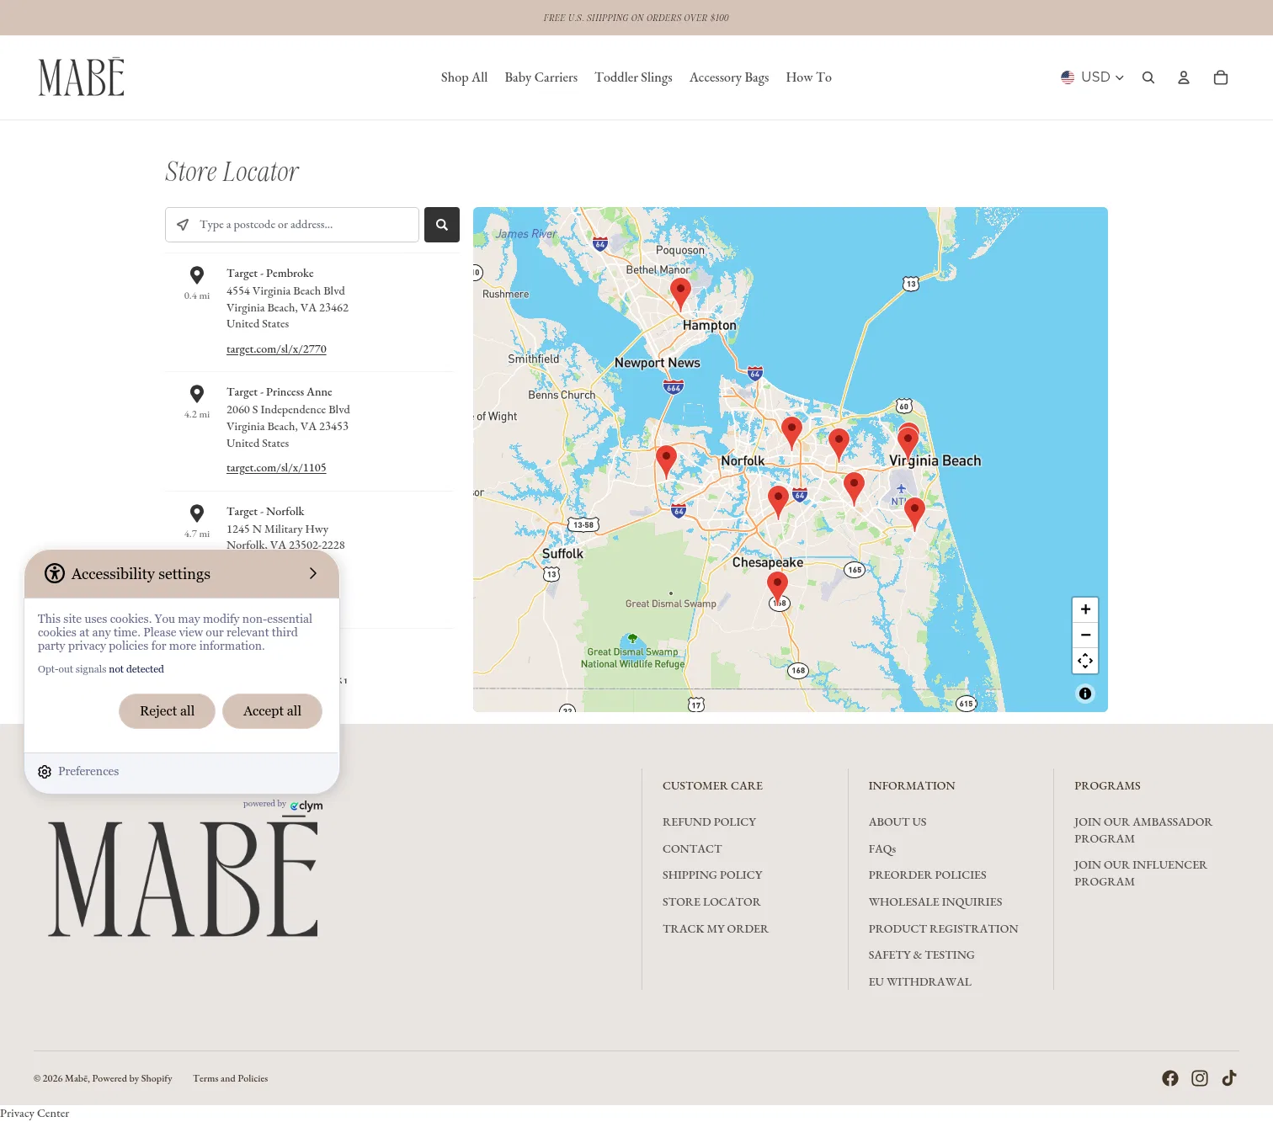Expand Accessibility settings chevron
Image resolution: width=1273 pixels, height=1122 pixels.
[x=312, y=573]
